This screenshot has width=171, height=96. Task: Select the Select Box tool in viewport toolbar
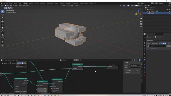click(2, 11)
